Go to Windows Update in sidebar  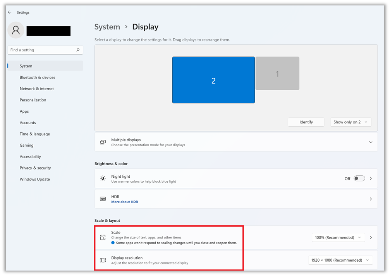(x=35, y=179)
